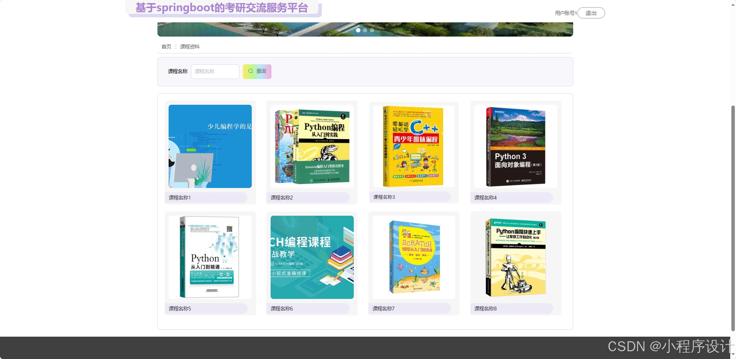
Task: Select the third carousel indicator dot
Action: pyautogui.click(x=372, y=30)
